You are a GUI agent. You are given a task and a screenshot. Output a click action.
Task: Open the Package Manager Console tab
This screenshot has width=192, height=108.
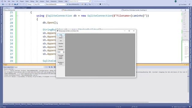51,104
